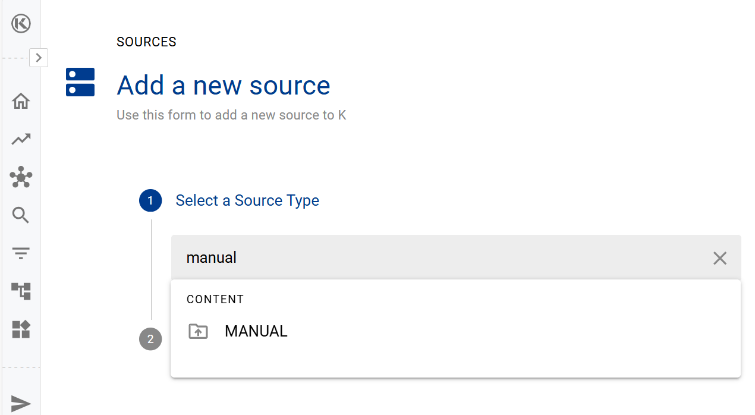Click the Select a Source Type step
Viewport: 755px width, 415px height.
click(247, 201)
